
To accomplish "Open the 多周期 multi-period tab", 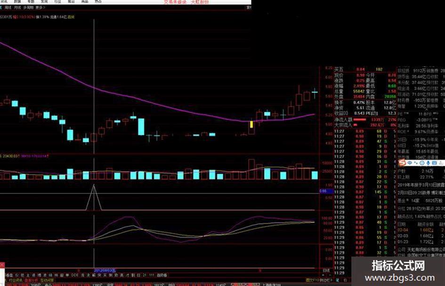I will pos(28,8).
